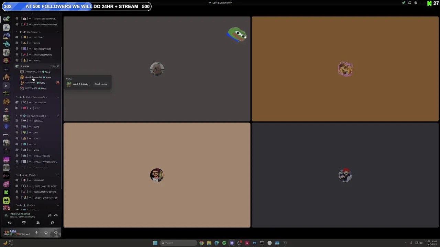Open the WELCOME text channel
This screenshot has width=440, height=247.
[37, 37]
